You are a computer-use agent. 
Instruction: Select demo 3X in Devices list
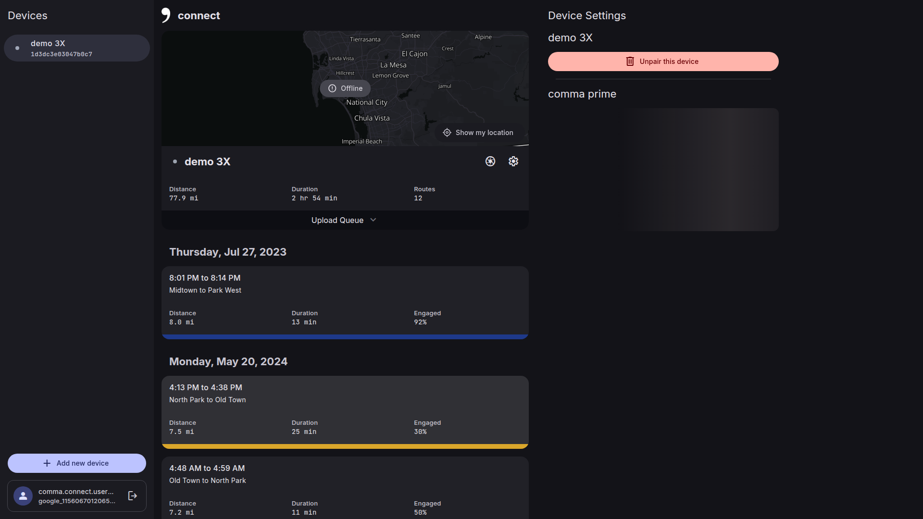click(x=77, y=48)
